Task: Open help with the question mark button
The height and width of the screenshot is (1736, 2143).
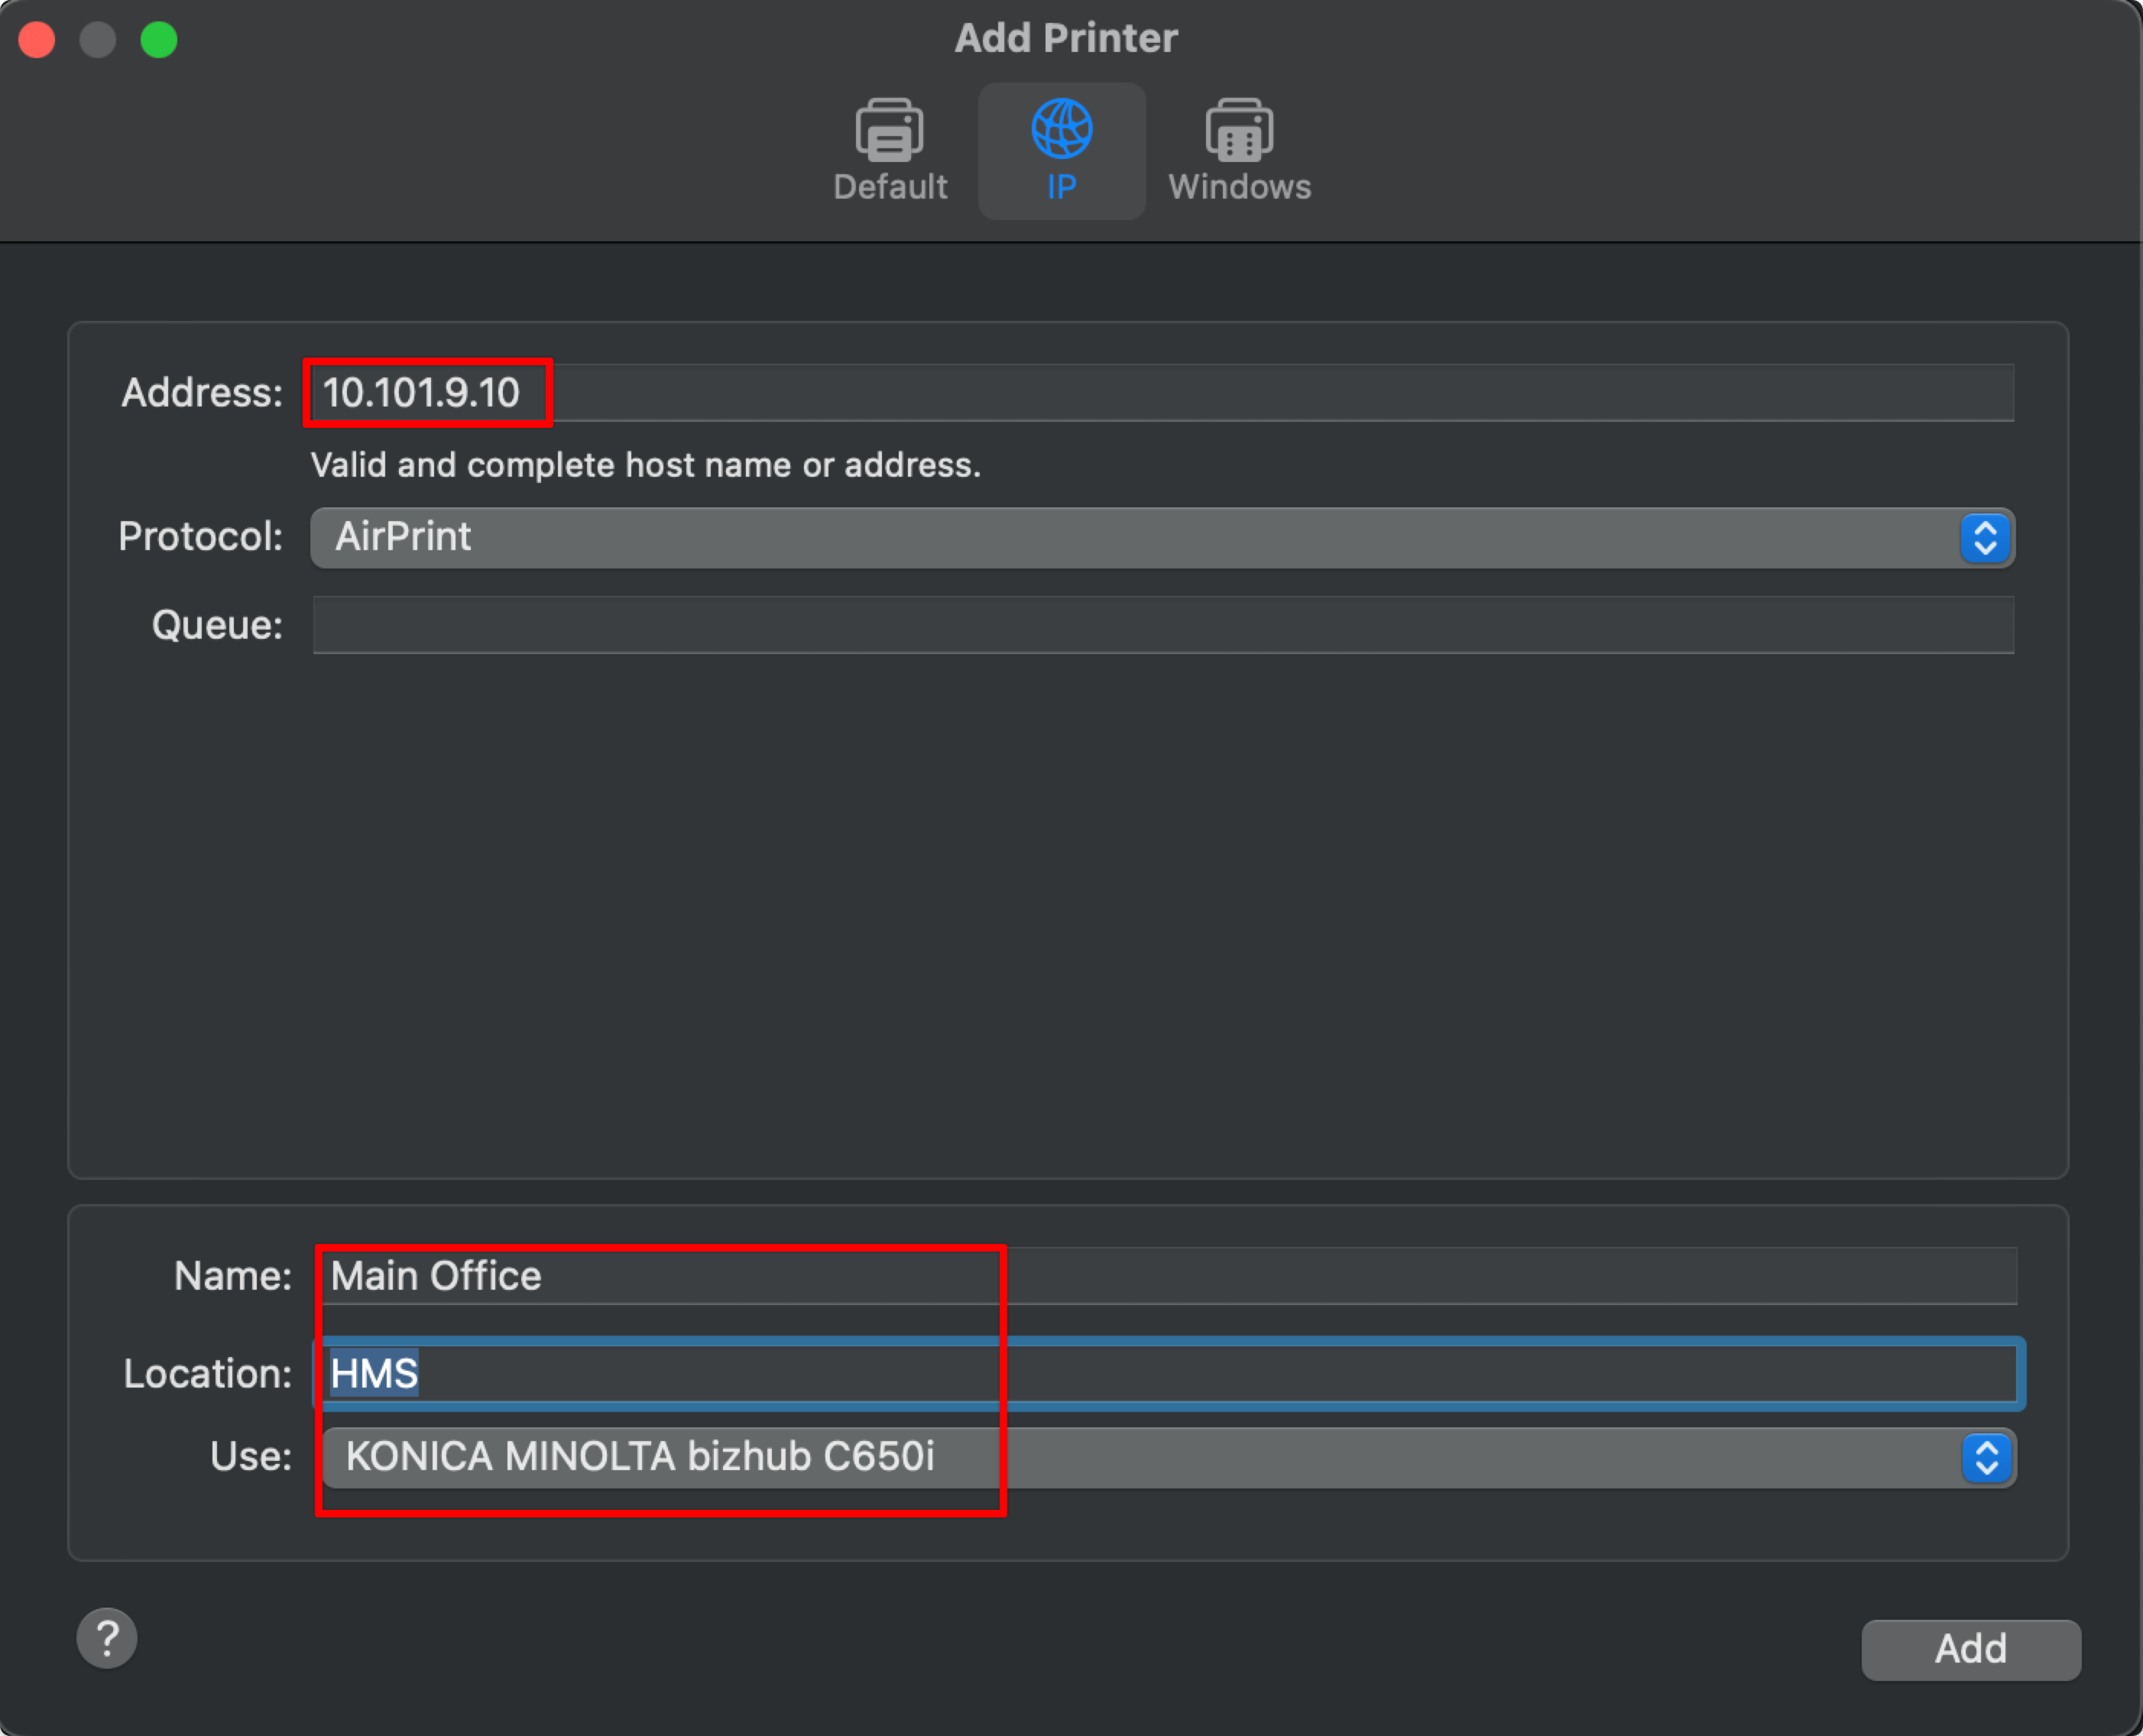Action: pyautogui.click(x=107, y=1638)
